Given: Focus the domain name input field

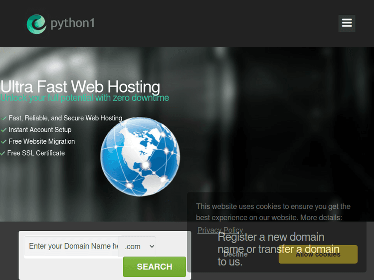Looking at the screenshot, I should (x=71, y=246).
